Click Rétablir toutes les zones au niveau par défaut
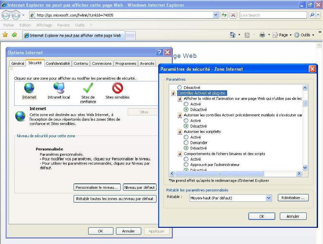This screenshot has width=323, height=244. [x=115, y=199]
